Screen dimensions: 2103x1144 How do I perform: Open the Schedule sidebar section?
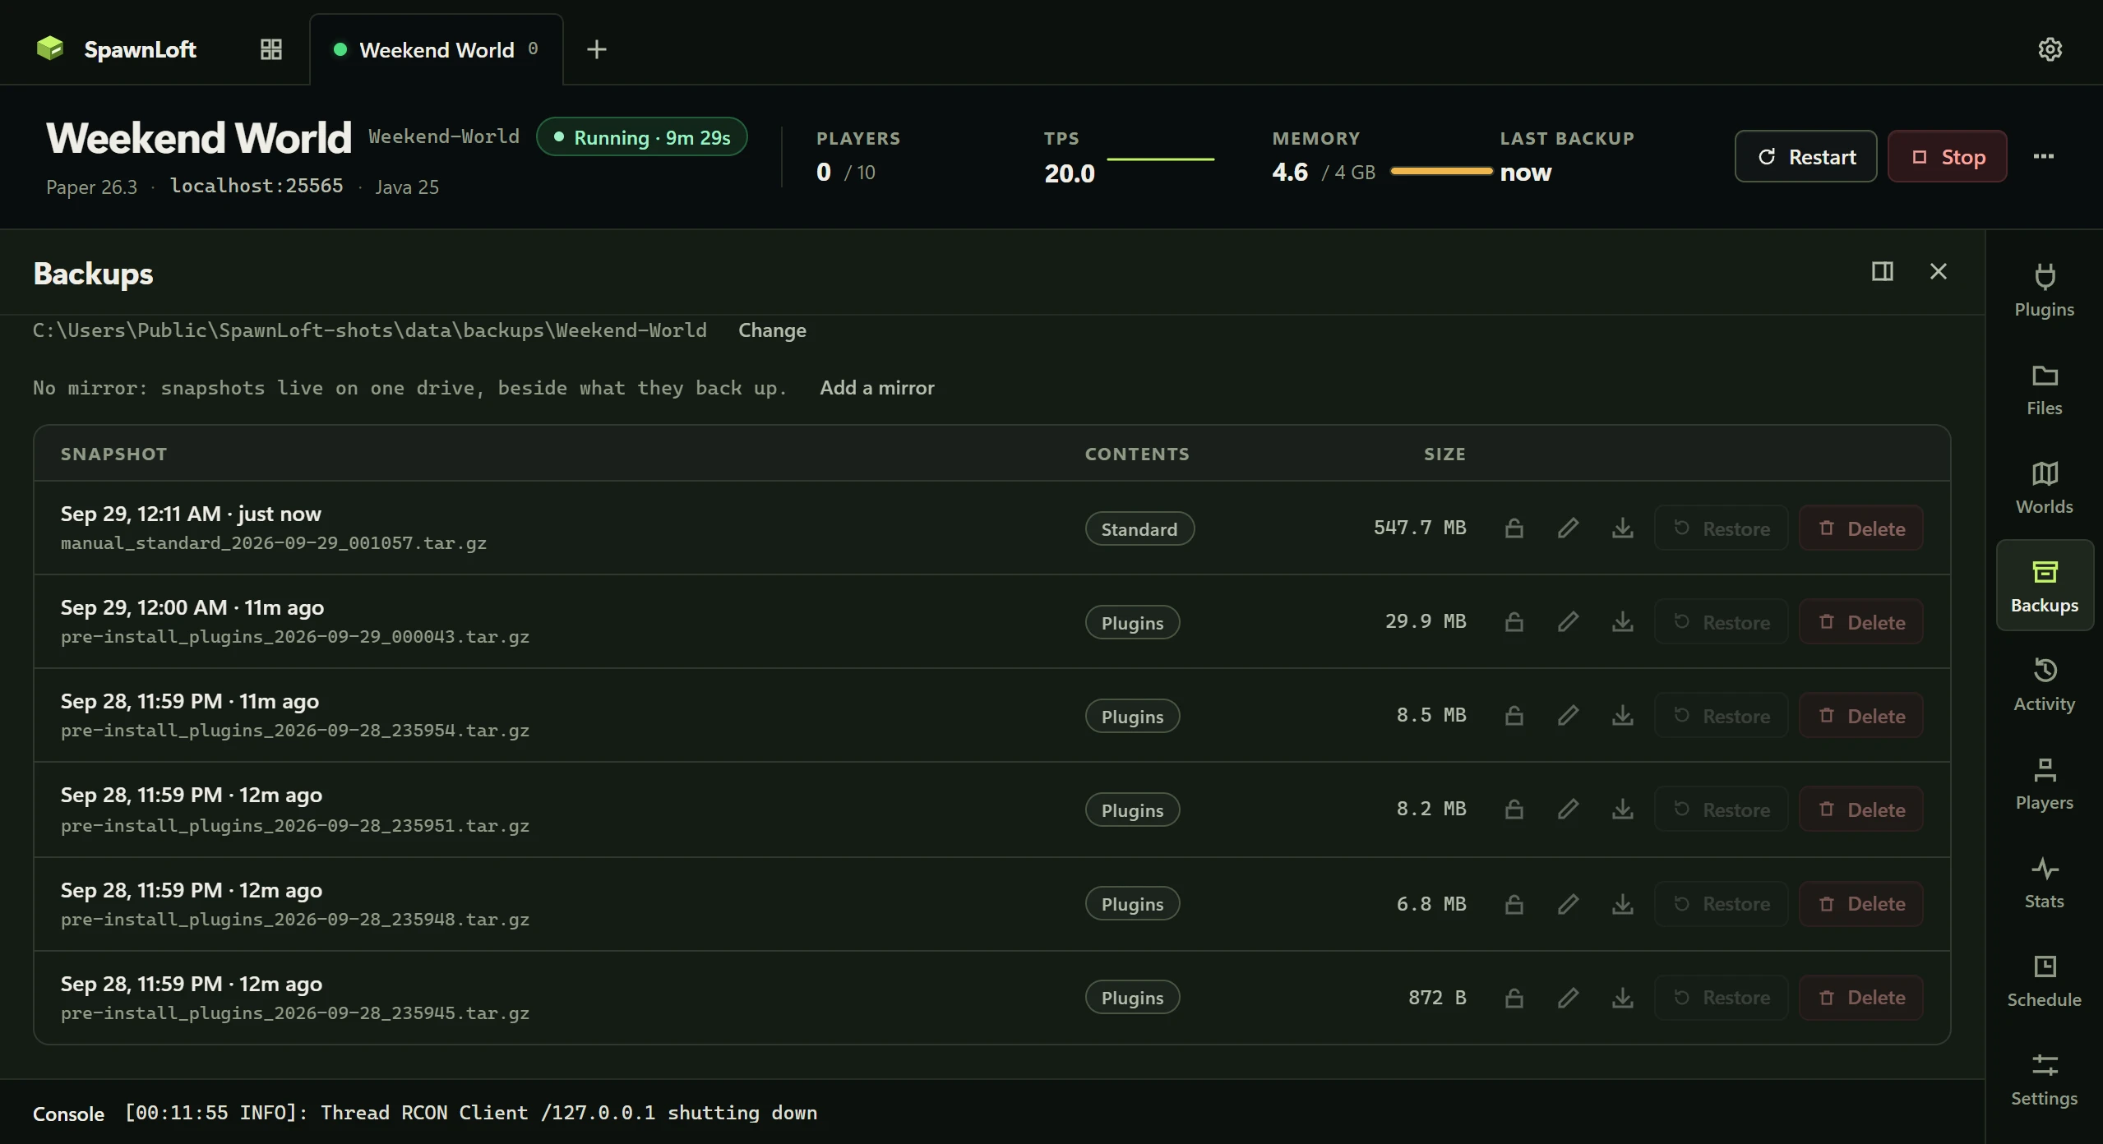pos(2044,980)
